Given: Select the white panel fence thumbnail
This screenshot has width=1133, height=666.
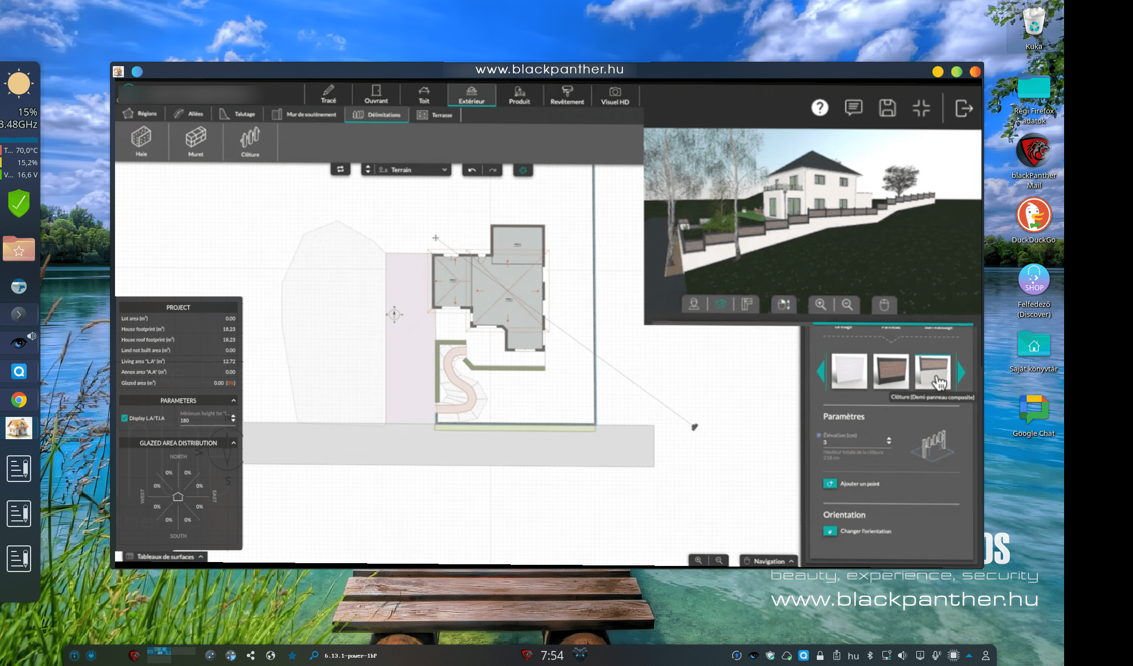Looking at the screenshot, I should (x=849, y=371).
